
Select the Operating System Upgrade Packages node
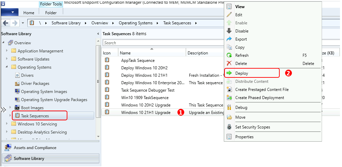pos(54,99)
